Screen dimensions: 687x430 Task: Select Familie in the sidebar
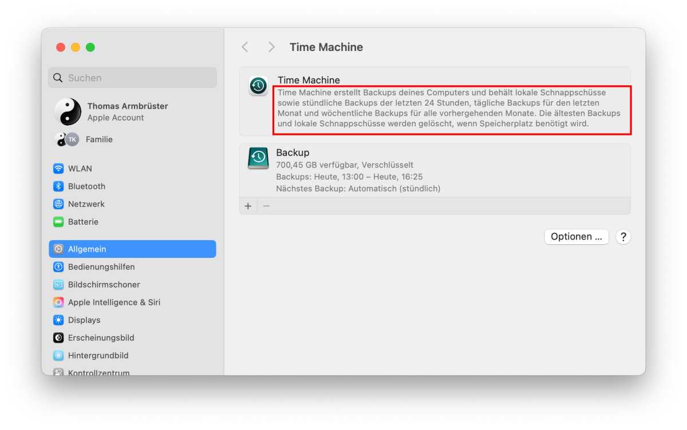tap(132, 140)
